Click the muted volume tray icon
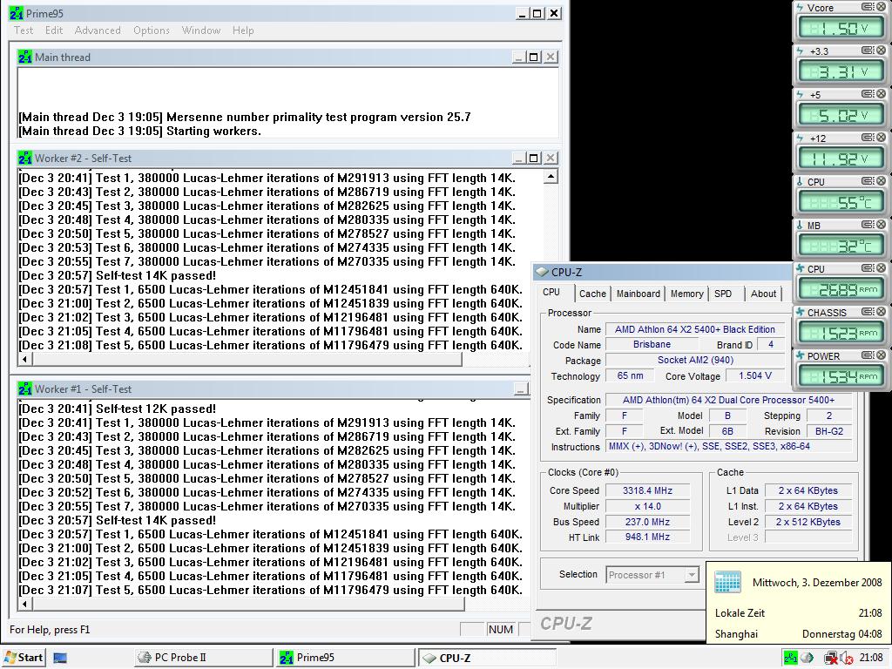 pos(846,659)
